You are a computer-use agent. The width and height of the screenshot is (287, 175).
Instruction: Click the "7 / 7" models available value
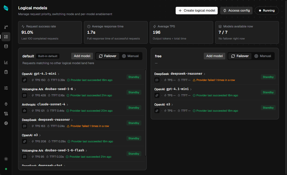[223, 32]
